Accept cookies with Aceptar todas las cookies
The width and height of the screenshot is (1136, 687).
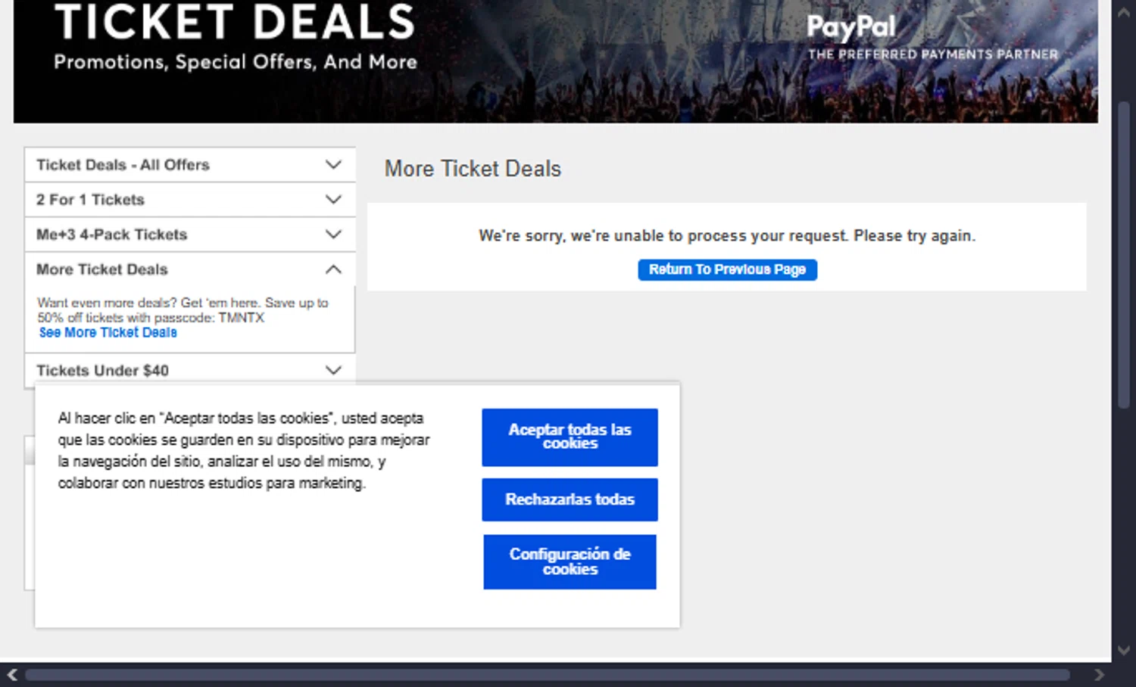570,437
